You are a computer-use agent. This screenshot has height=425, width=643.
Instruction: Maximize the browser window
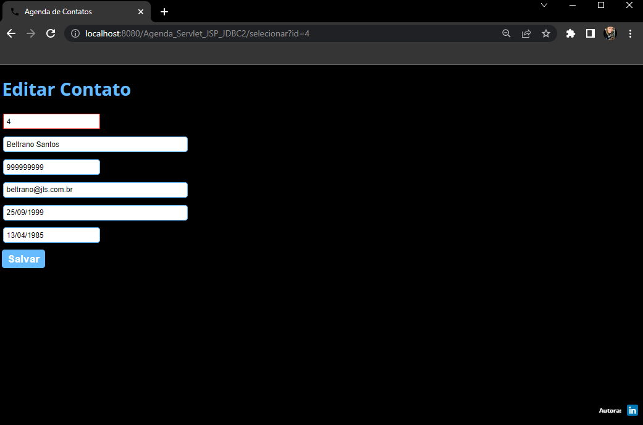point(601,6)
